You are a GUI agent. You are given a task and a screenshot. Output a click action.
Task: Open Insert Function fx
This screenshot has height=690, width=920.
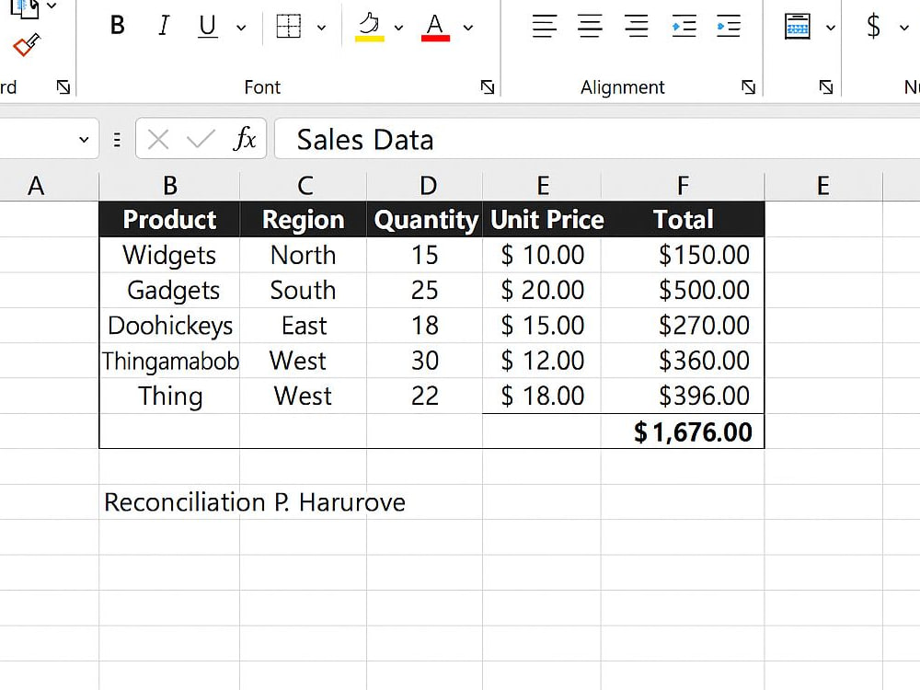coord(246,139)
